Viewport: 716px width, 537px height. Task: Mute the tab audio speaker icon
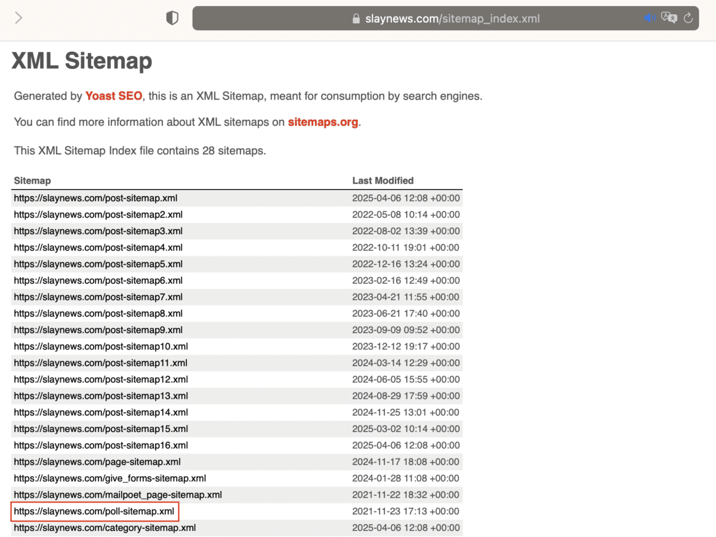pyautogui.click(x=649, y=18)
